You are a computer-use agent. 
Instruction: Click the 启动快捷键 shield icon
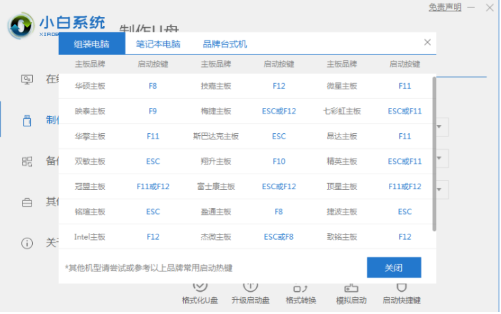pos(401,286)
